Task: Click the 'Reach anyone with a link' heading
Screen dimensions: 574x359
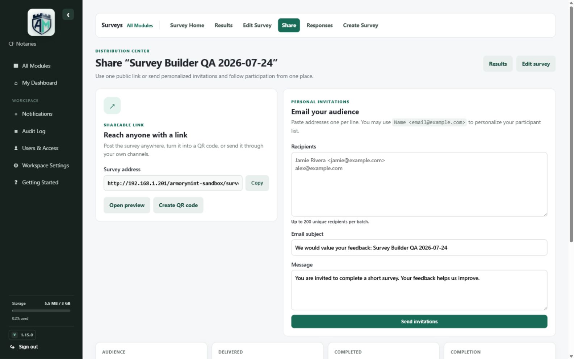Action: [145, 135]
